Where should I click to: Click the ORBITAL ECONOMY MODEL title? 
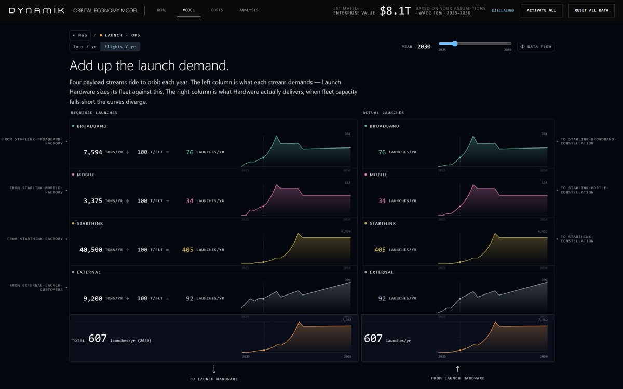click(106, 10)
